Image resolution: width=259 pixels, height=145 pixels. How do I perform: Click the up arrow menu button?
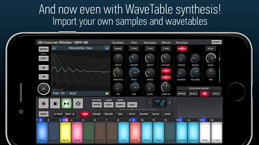44,67
